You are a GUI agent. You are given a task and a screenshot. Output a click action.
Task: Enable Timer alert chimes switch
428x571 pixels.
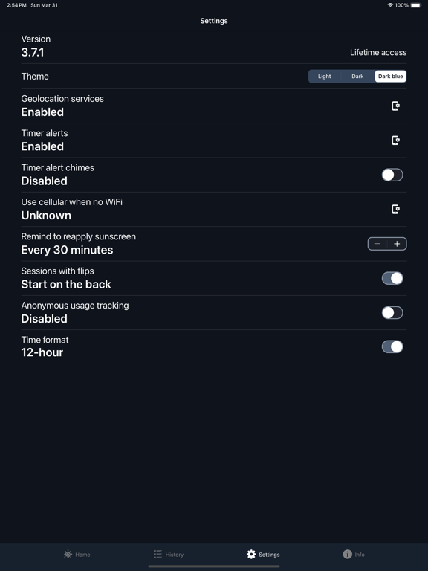[x=392, y=175]
